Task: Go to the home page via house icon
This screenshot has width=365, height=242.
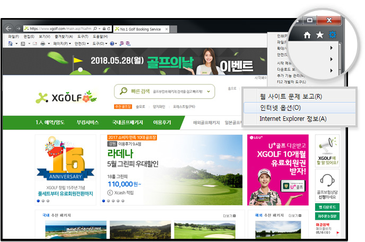Action: [x=307, y=36]
